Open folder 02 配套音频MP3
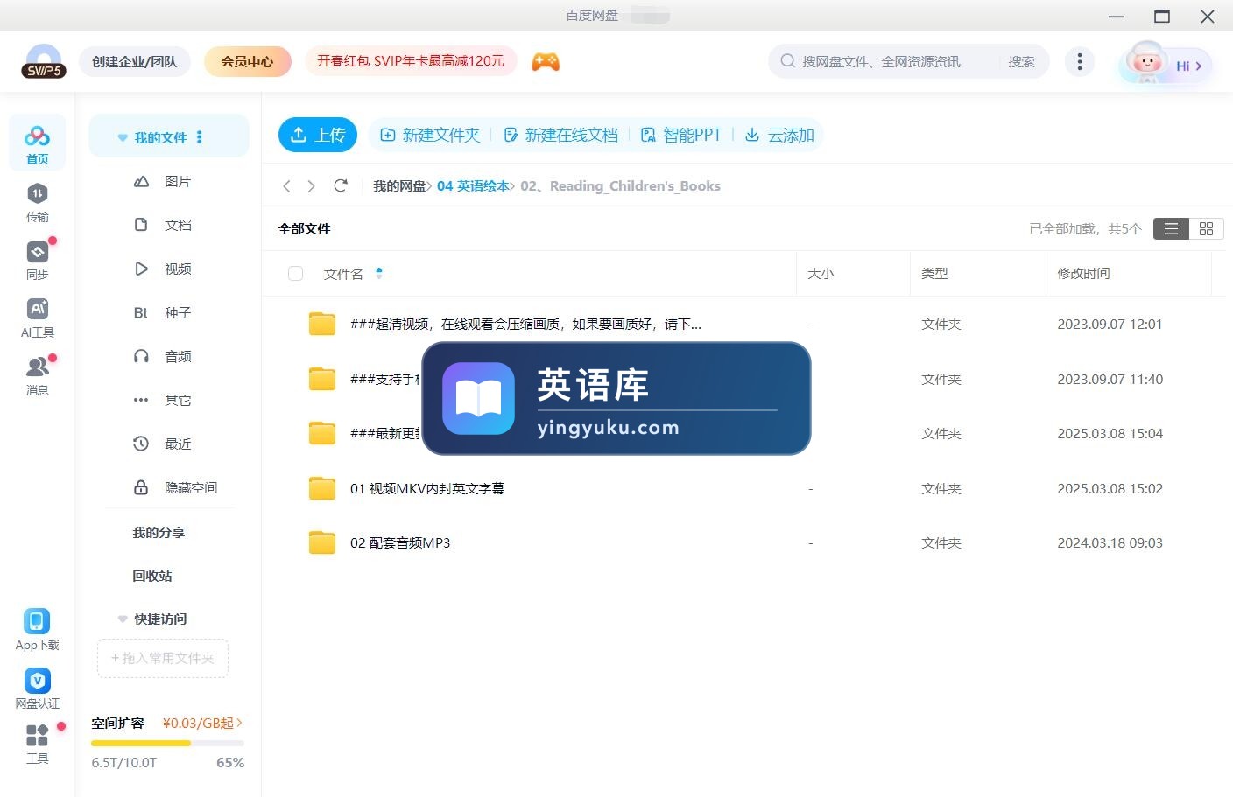Screen dimensions: 1233x797 point(400,542)
